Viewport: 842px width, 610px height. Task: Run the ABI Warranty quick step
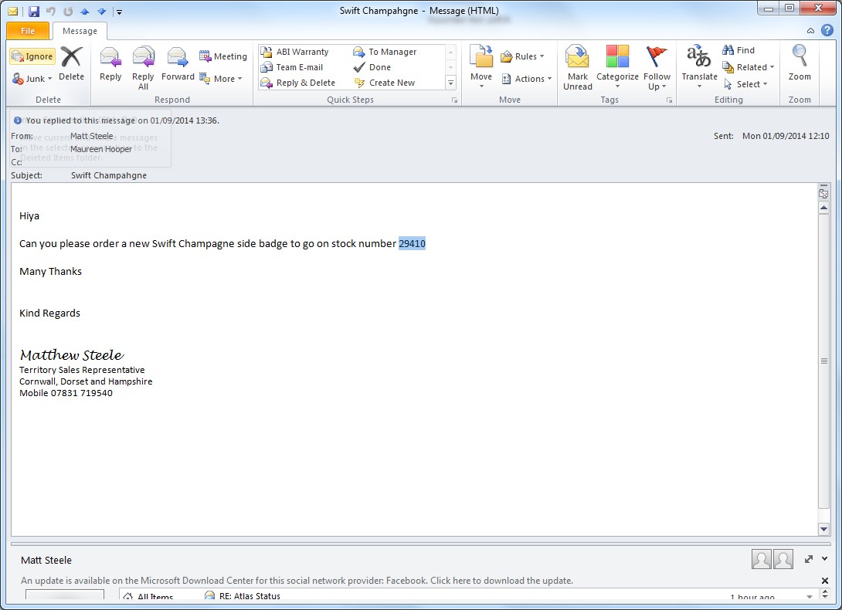(295, 52)
